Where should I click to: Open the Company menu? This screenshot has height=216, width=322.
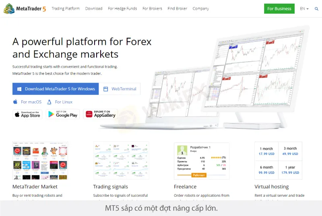pos(200,8)
